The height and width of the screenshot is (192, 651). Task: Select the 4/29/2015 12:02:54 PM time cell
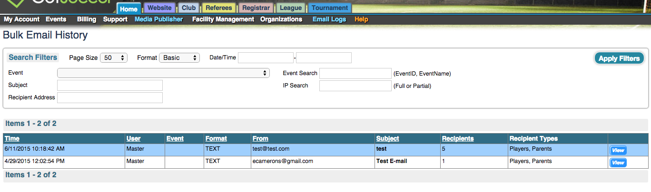[64, 162]
